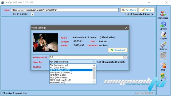Click the format list scroll up arrow
Image resolution: width=171 pixels, height=96 pixels.
point(94,66)
